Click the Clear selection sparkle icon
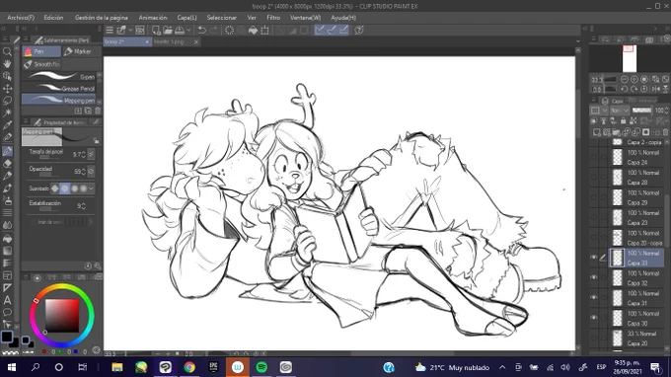Viewport: 671px width, 377px height. click(229, 30)
